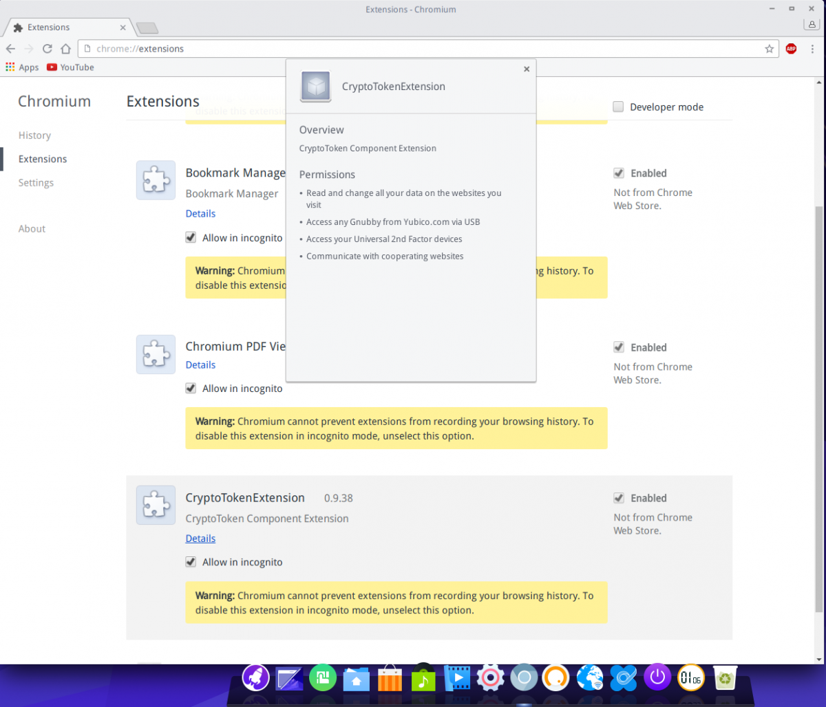Open the Chromium dock icon
Viewport: 826px width, 707px height.
point(524,678)
